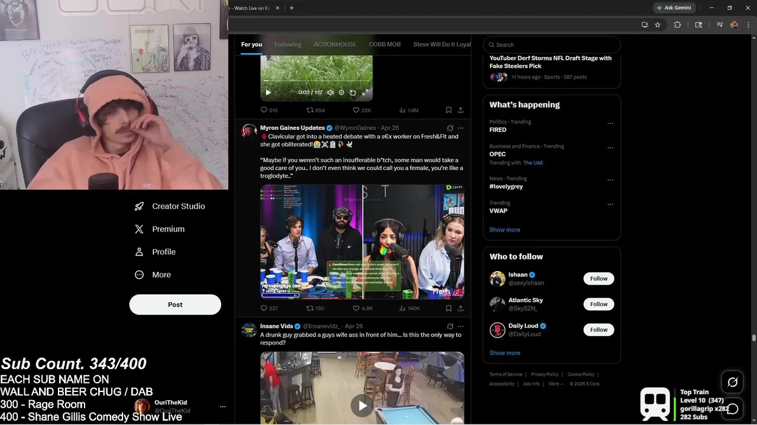Expand the footer More menu

(x=555, y=384)
